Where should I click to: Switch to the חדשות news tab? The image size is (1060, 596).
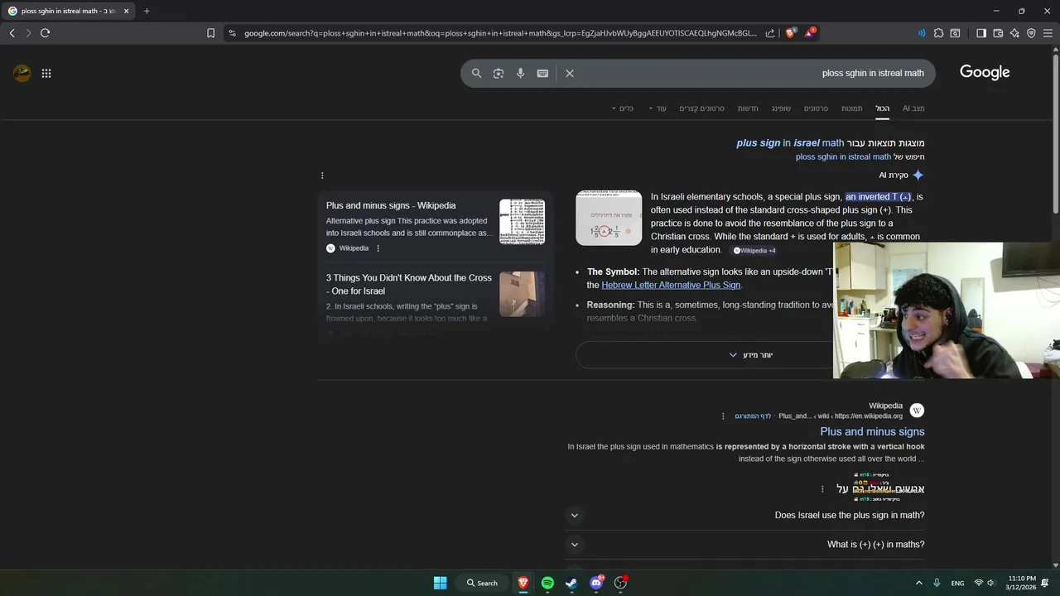[x=748, y=108]
